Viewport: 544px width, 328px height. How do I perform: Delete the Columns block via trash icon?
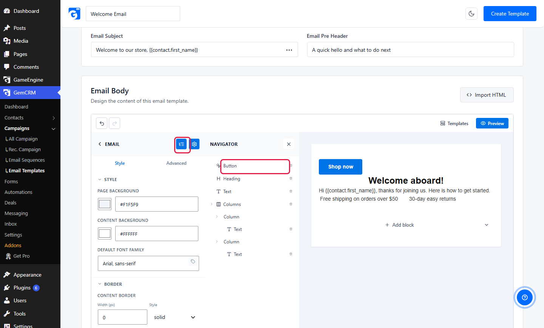pos(291,204)
